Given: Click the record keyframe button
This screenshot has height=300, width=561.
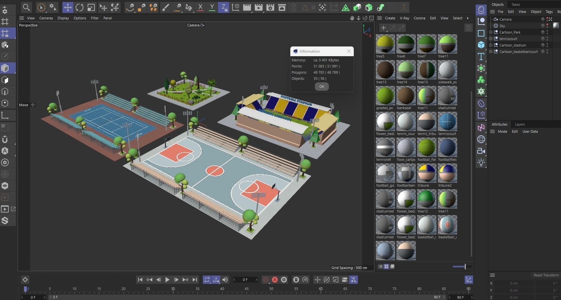Looking at the screenshot, I should click(x=266, y=280).
